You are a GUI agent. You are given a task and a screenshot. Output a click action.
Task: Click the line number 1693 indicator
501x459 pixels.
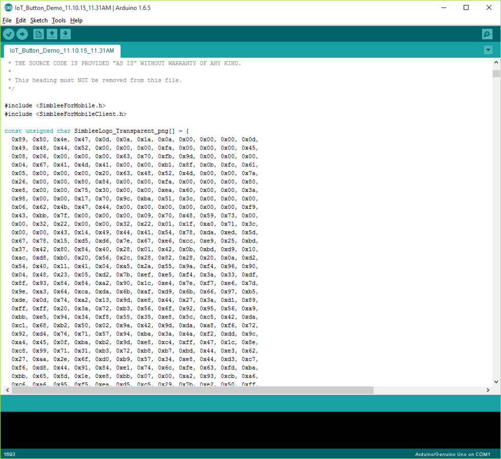(x=9, y=454)
